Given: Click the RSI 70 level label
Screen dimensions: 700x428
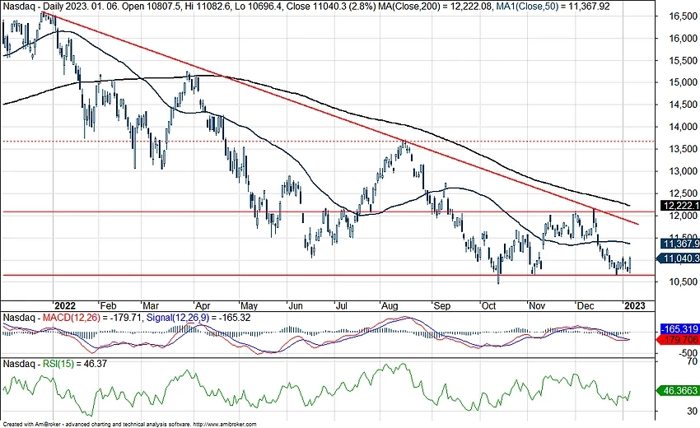Looking at the screenshot, I should (692, 362).
